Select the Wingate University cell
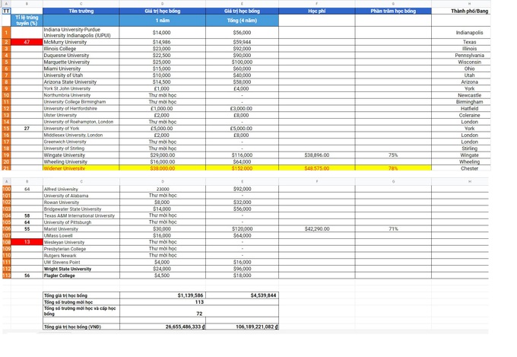 (x=81, y=155)
